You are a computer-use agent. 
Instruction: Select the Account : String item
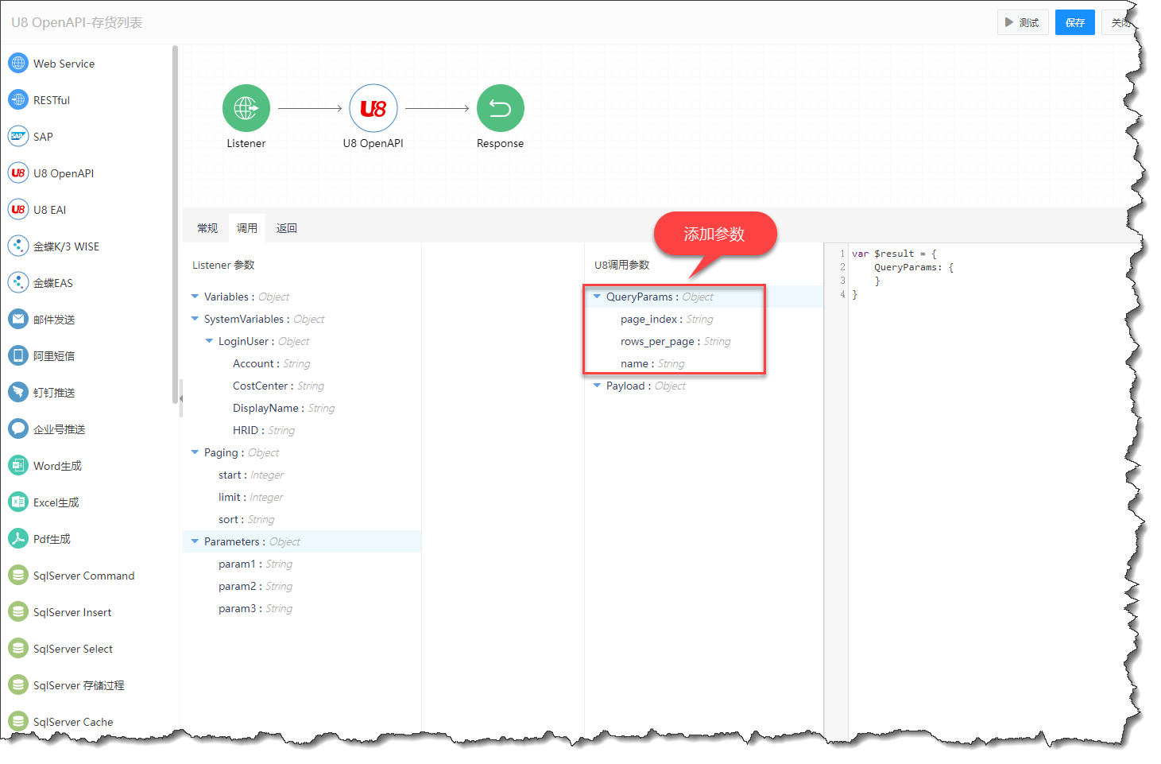pos(271,363)
